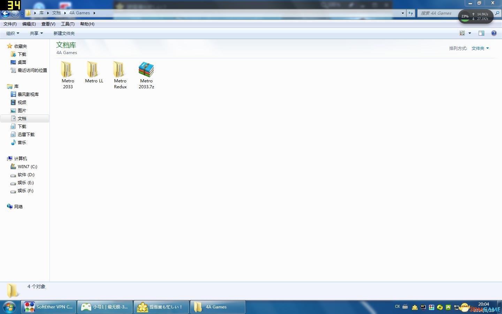Open the Metro Redux folder
The image size is (502, 314).
point(120,75)
